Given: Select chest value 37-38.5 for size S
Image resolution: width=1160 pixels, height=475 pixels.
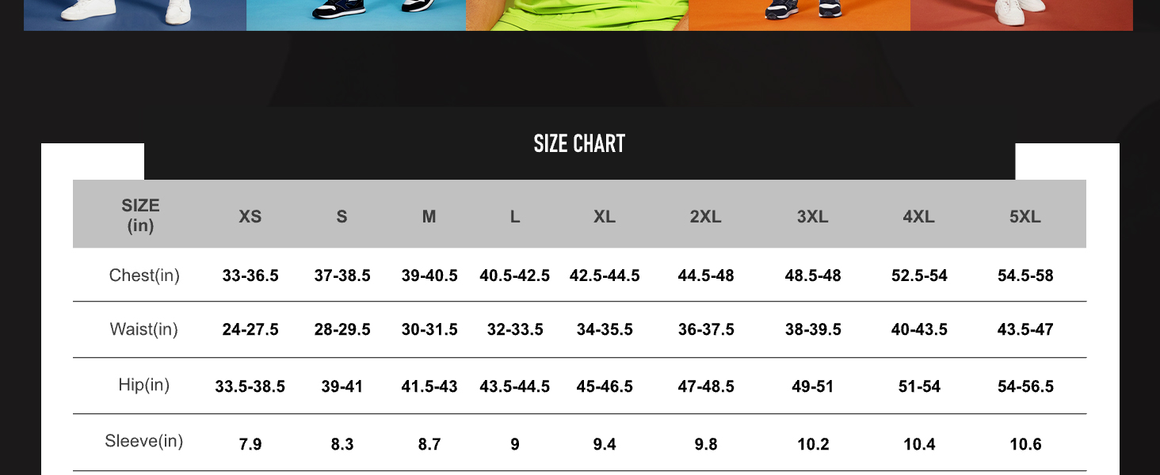Looking at the screenshot, I should (x=342, y=276).
